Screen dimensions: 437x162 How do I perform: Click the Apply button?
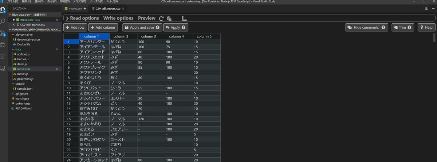(x=176, y=27)
